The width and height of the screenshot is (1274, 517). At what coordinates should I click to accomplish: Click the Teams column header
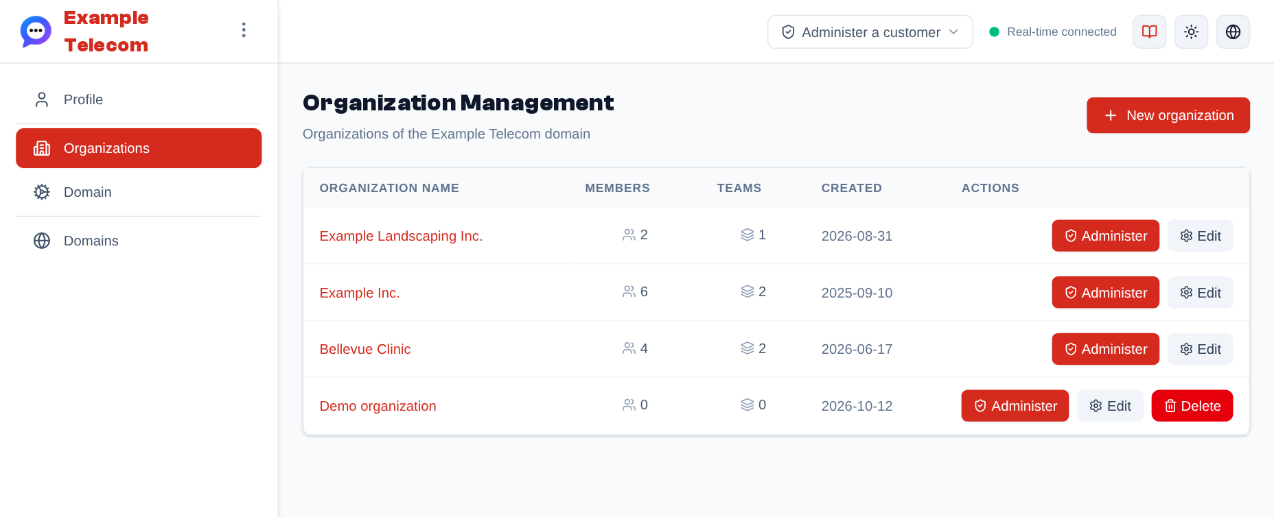coord(739,188)
